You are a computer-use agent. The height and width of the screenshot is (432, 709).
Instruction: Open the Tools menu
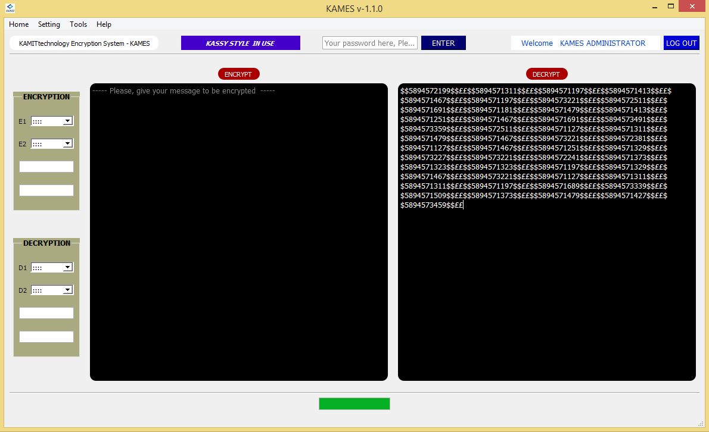click(78, 24)
